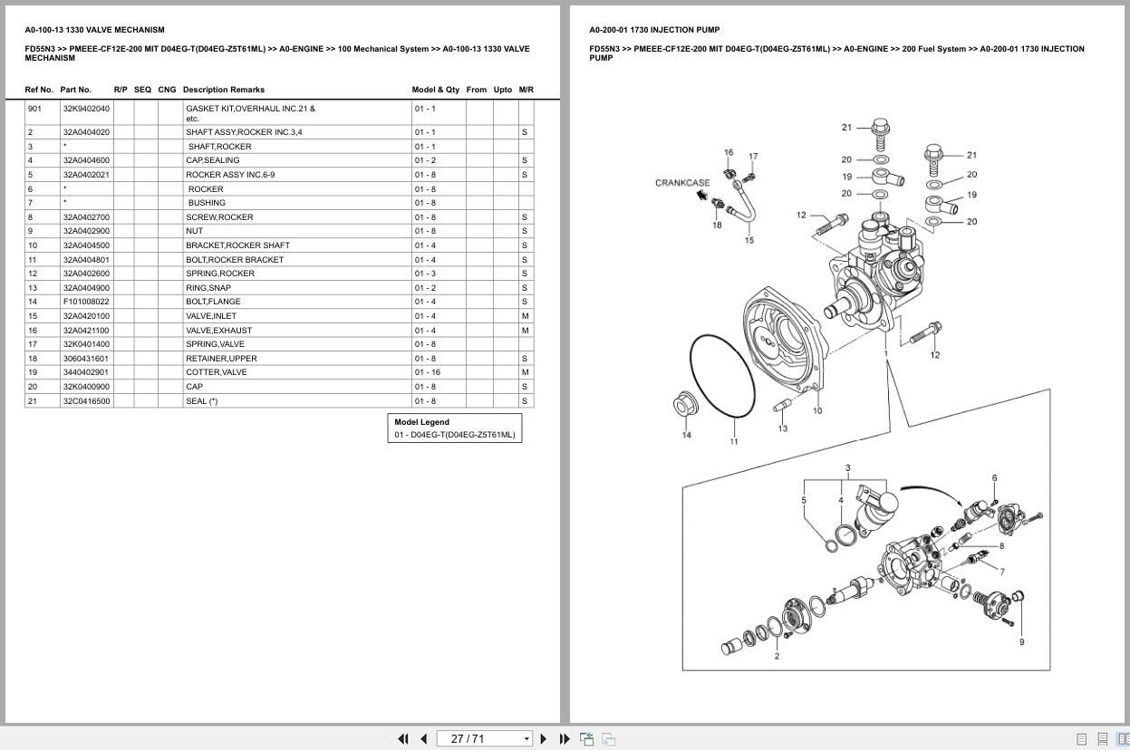Switch to continuous page view
The image size is (1130, 750).
1103,739
